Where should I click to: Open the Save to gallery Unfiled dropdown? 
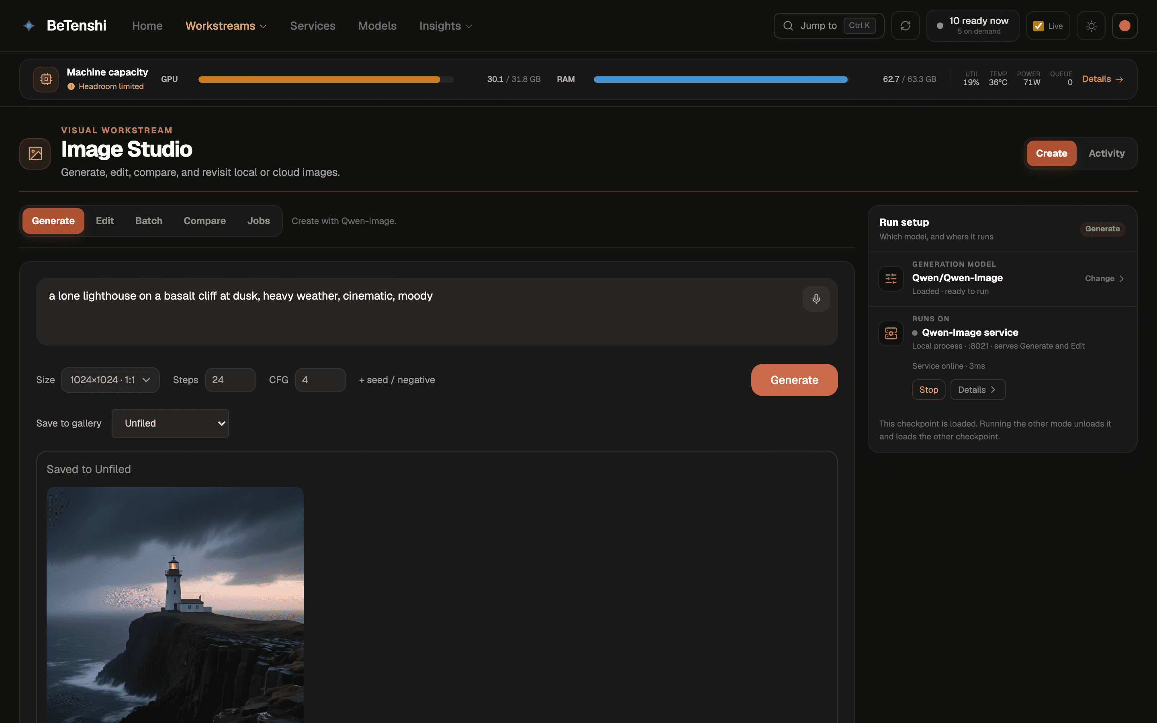170,423
